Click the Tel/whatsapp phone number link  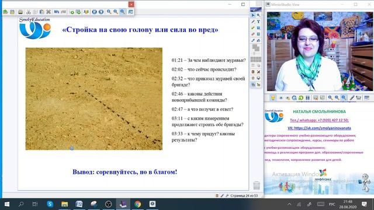pyautogui.click(x=319, y=120)
